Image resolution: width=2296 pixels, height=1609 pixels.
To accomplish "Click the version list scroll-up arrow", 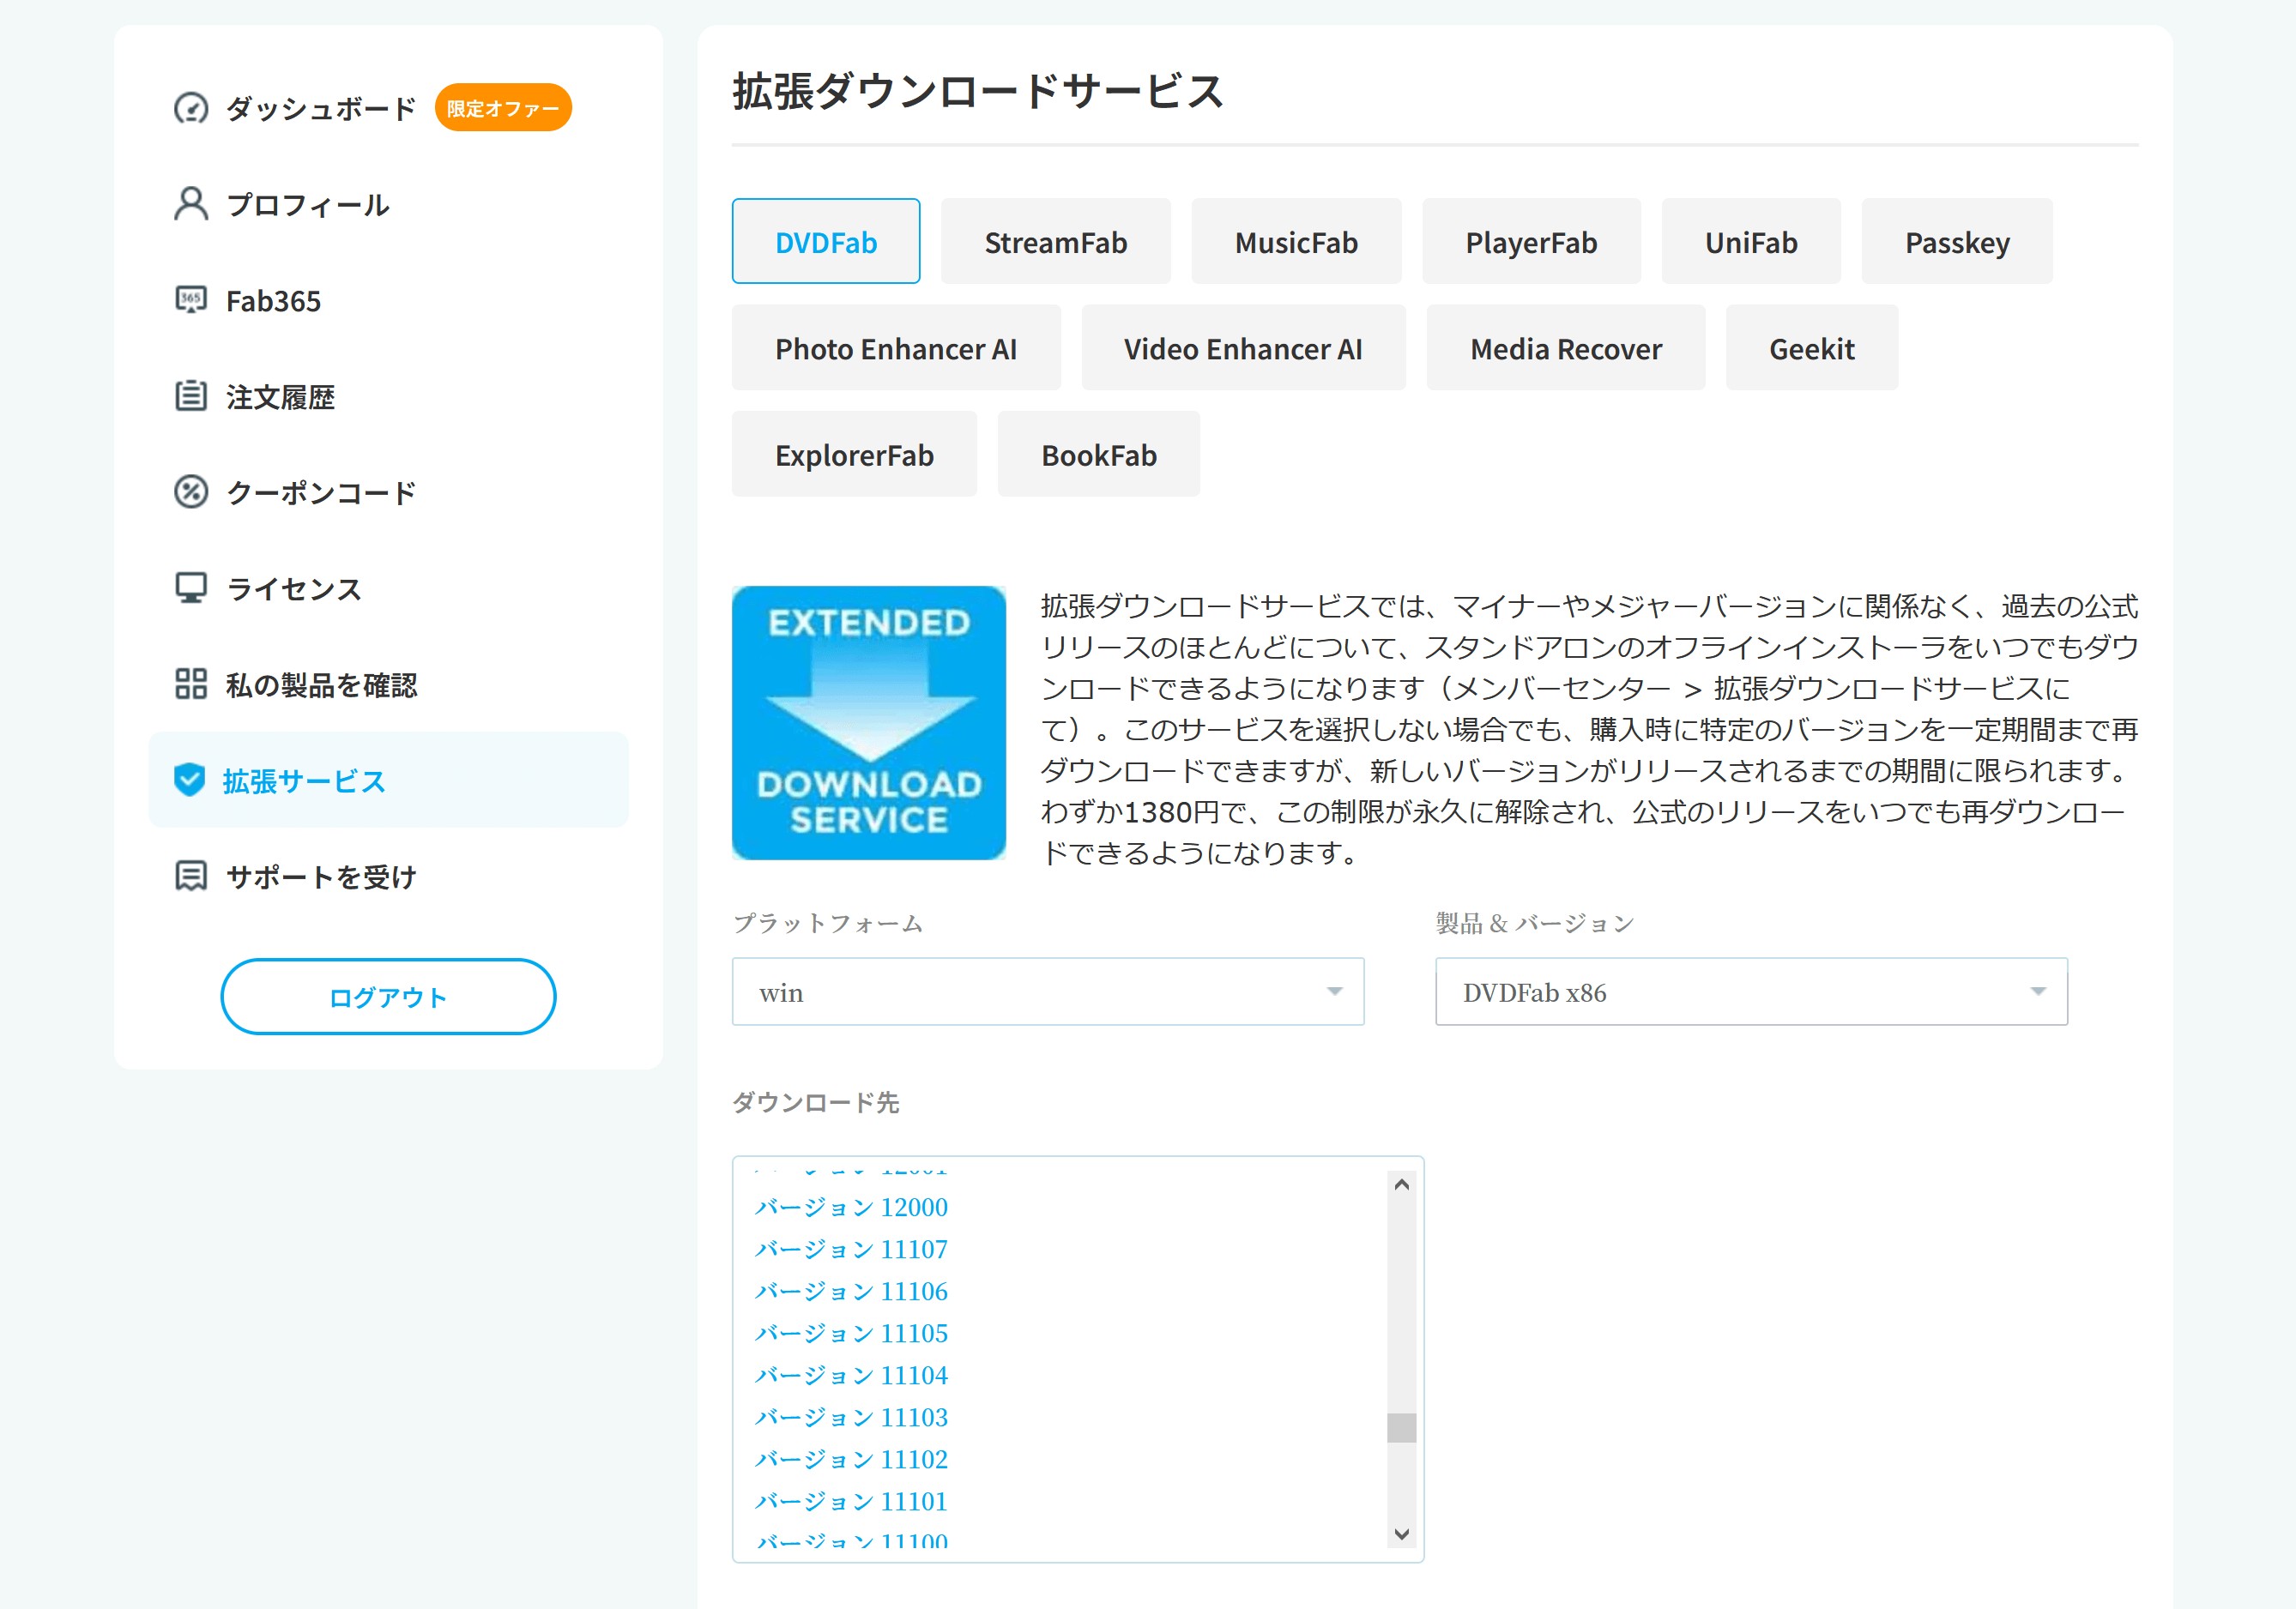I will (1402, 1184).
